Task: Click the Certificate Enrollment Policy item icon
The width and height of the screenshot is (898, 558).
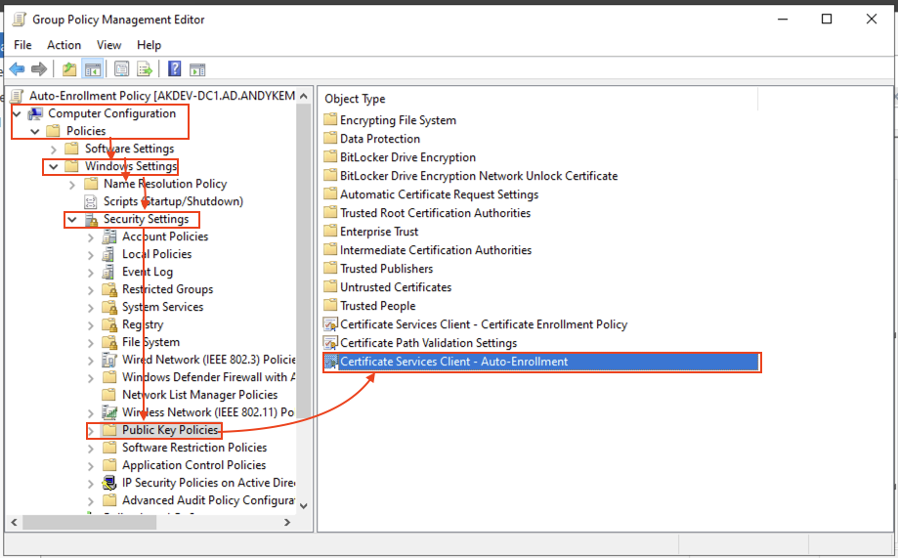Action: (330, 324)
